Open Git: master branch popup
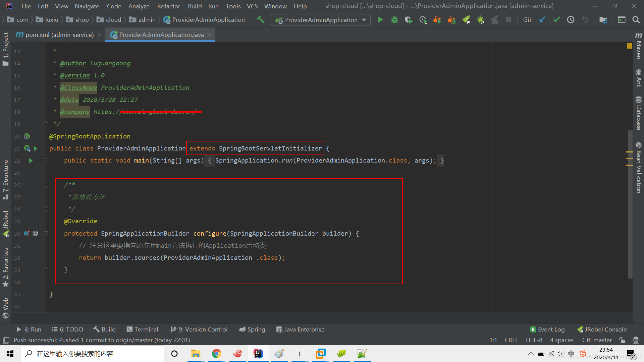644x362 pixels. pos(597,340)
